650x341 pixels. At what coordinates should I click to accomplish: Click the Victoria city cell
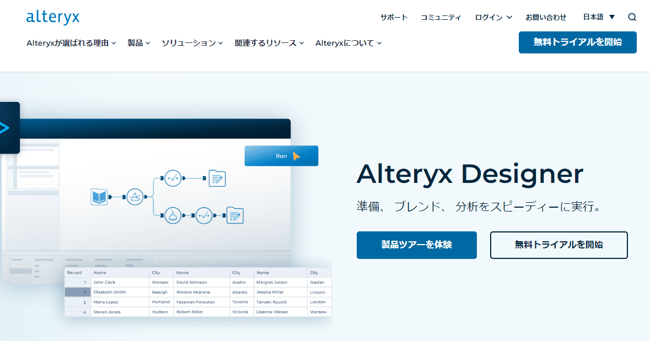[241, 312]
